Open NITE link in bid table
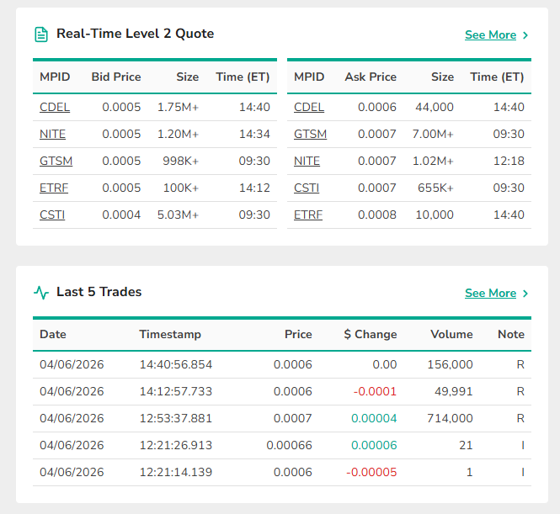 (x=52, y=134)
